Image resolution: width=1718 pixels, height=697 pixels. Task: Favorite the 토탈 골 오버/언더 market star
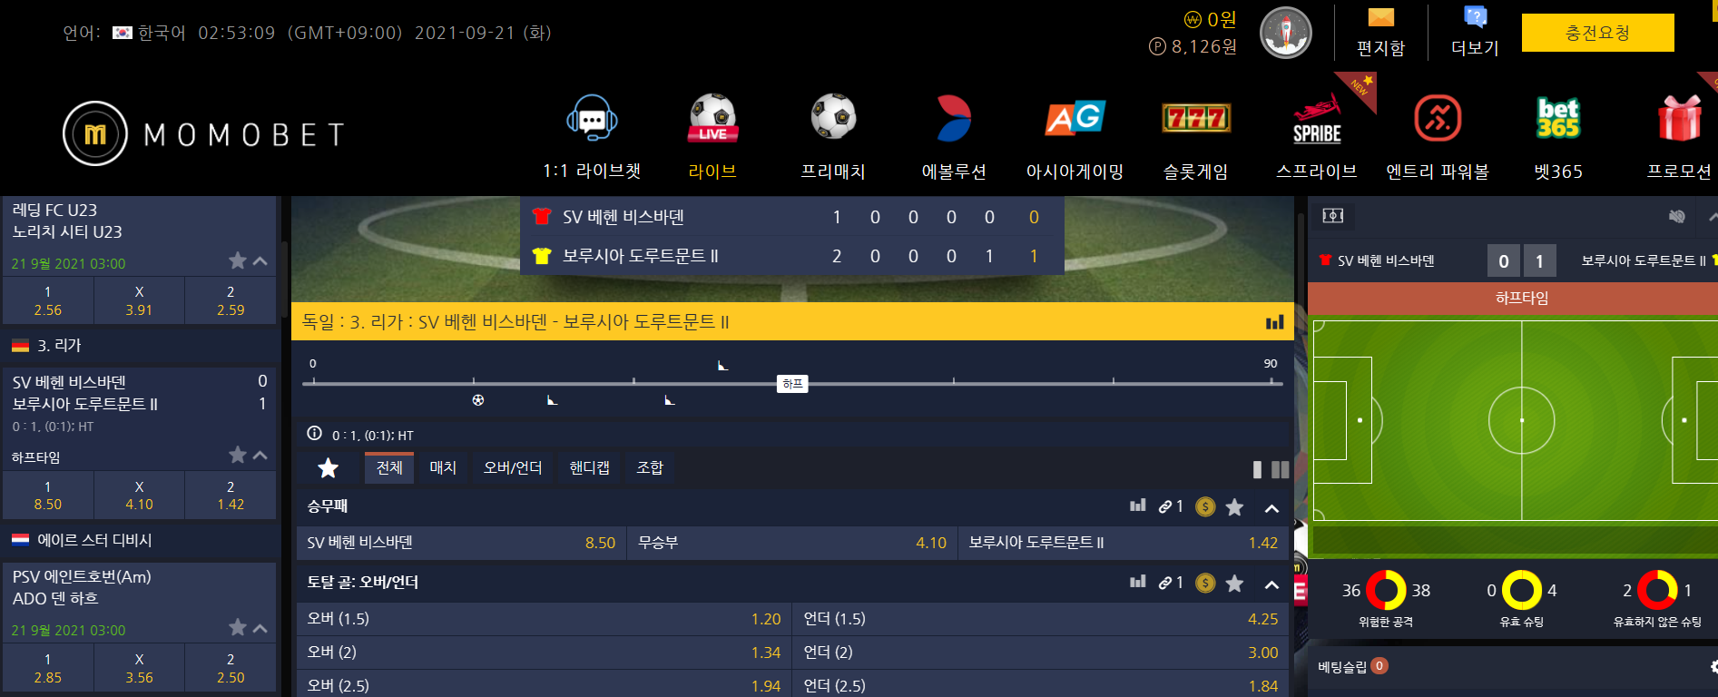(1234, 584)
